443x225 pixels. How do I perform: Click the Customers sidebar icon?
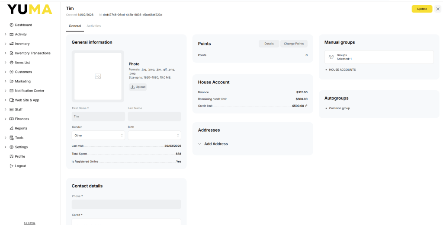[11, 72]
